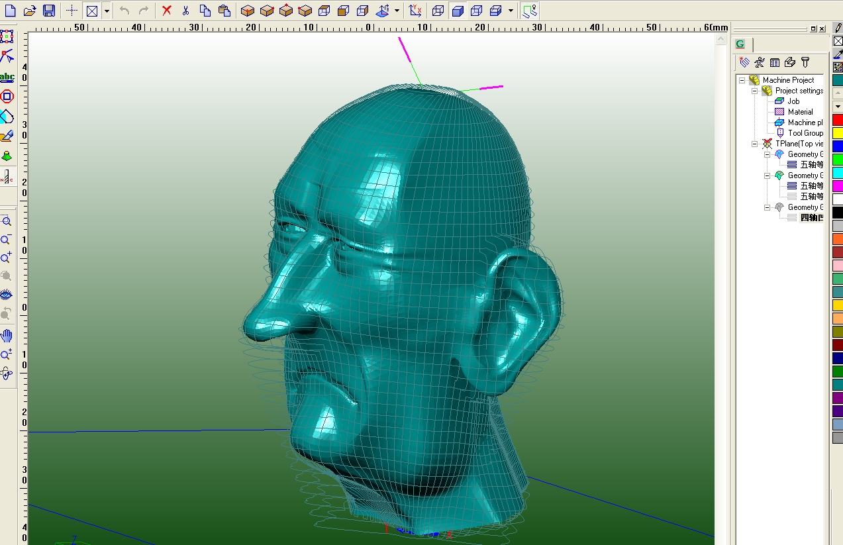Select the Job item in the project tree
843x545 pixels.
[793, 101]
